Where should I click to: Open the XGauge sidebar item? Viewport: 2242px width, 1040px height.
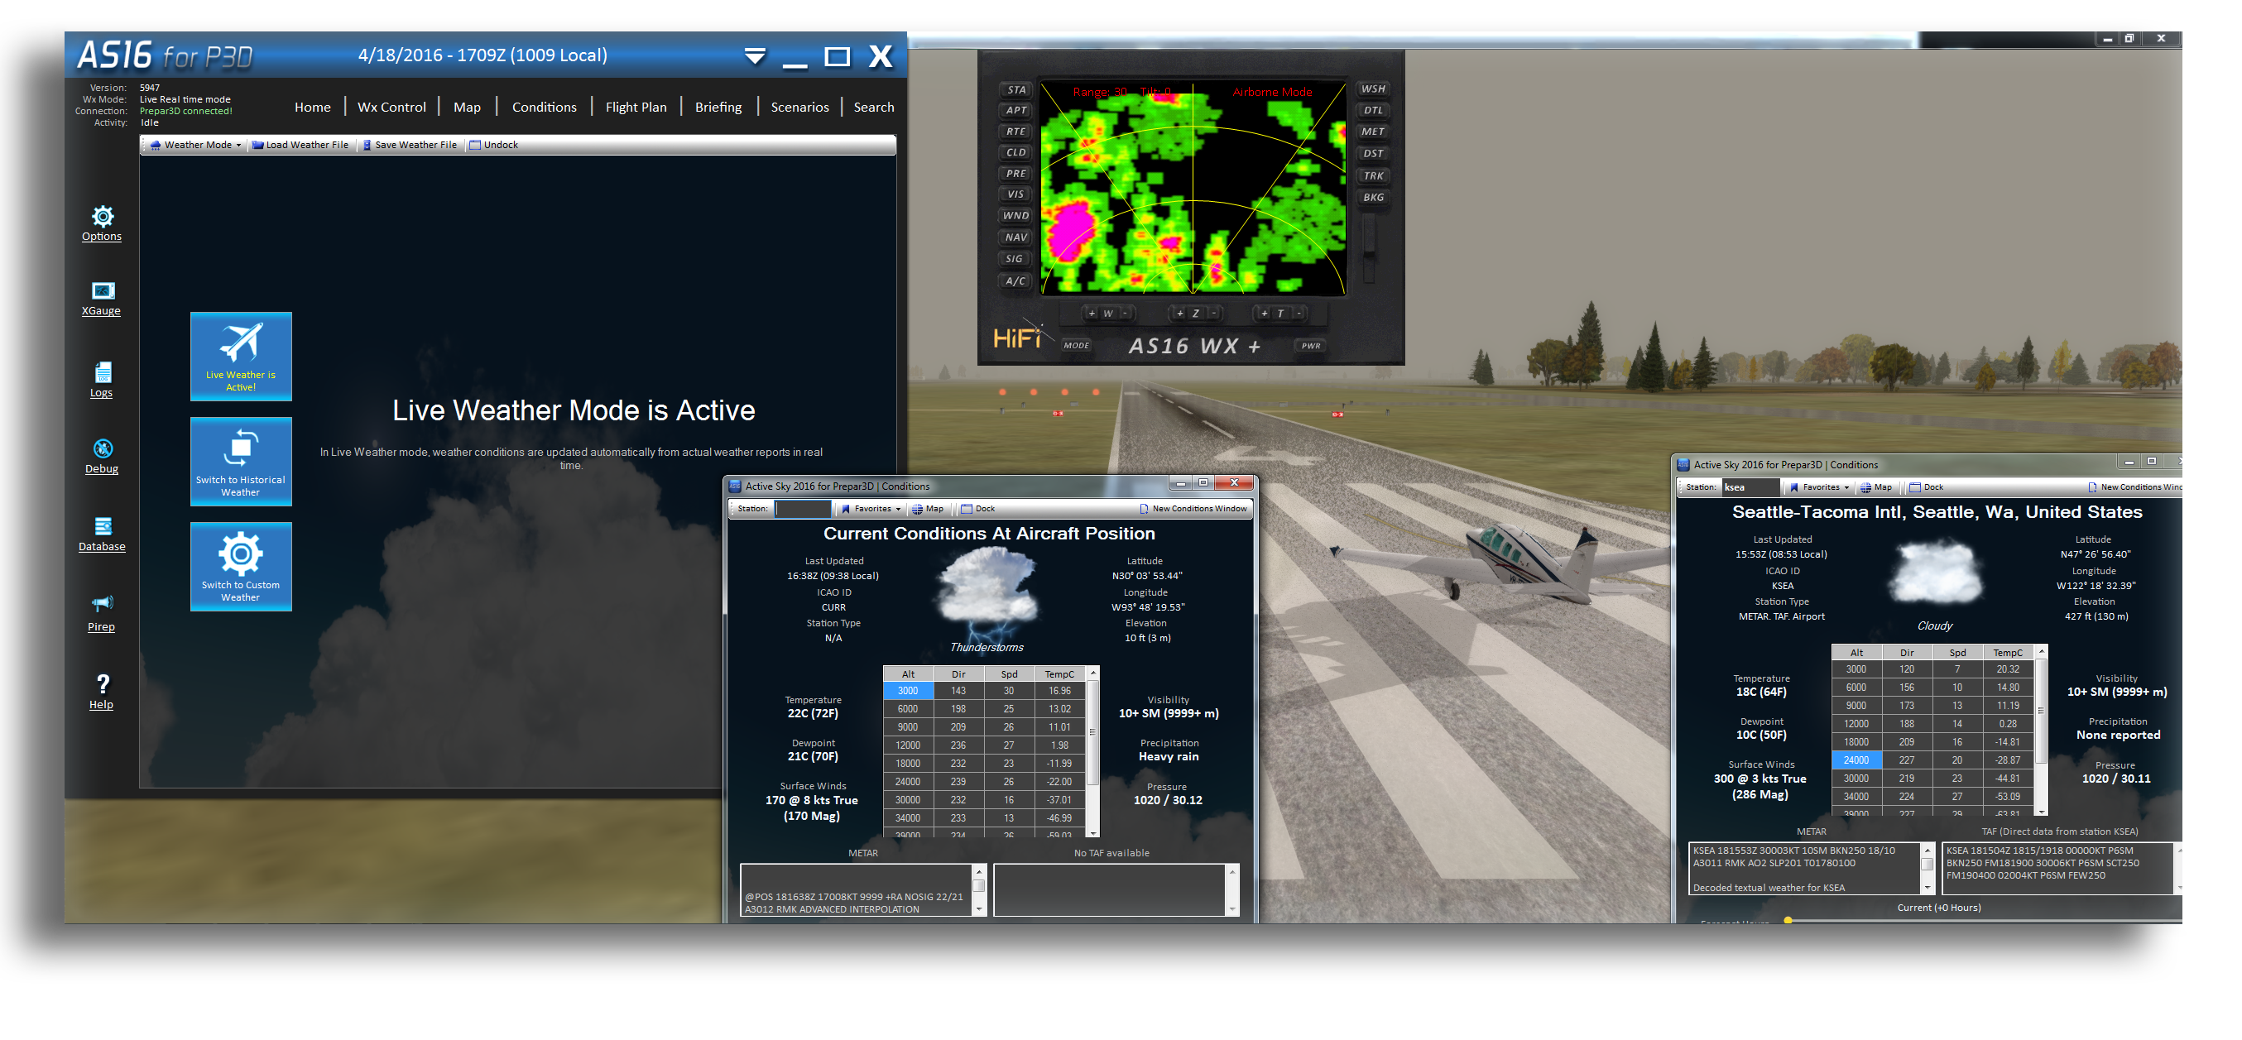click(x=102, y=299)
